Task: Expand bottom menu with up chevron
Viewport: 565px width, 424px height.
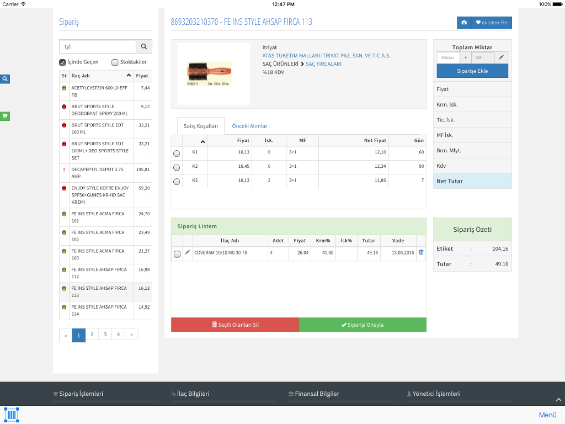Action: click(558, 400)
